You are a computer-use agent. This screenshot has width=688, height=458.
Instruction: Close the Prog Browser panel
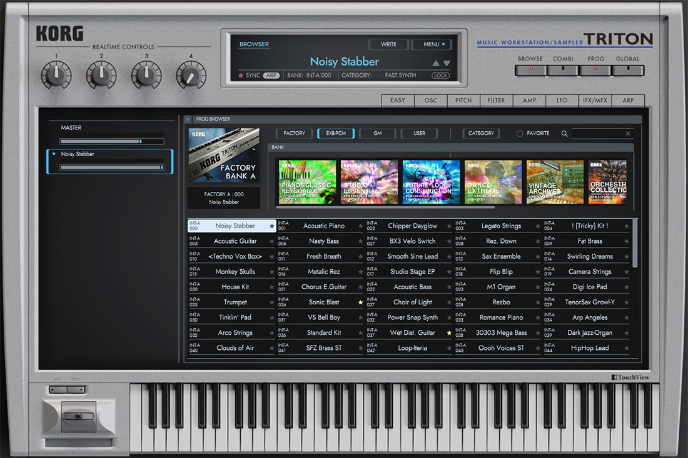coord(188,119)
